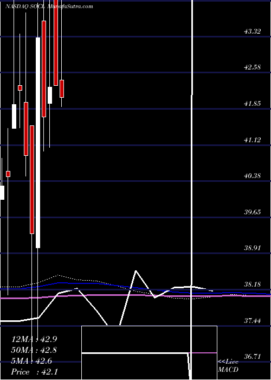This screenshot has height=380, width=271.
Task: Click the MACD inset panel
Action: pos(149,353)
